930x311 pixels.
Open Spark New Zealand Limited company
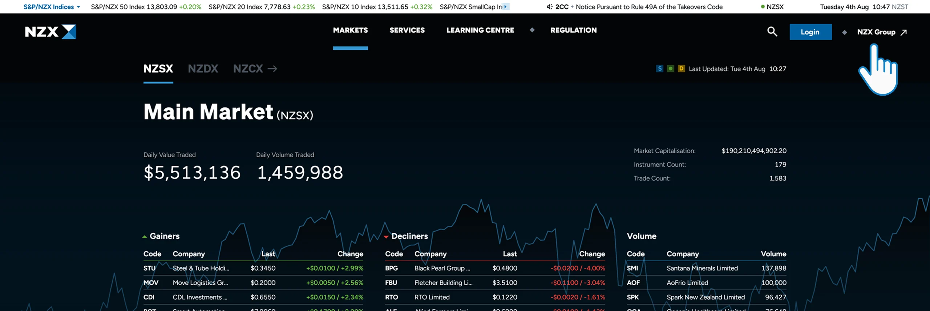tap(705, 297)
